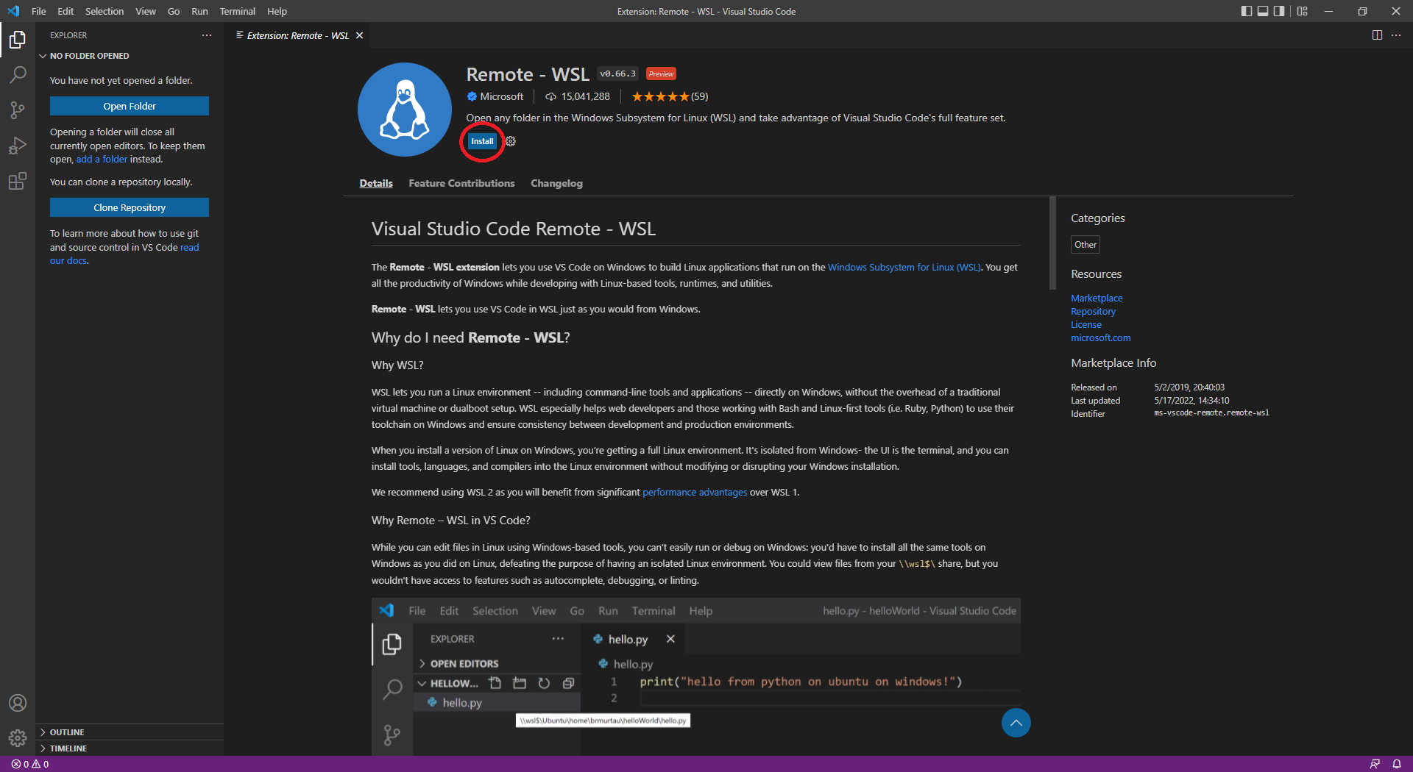Split the editor to the right

coord(1377,35)
